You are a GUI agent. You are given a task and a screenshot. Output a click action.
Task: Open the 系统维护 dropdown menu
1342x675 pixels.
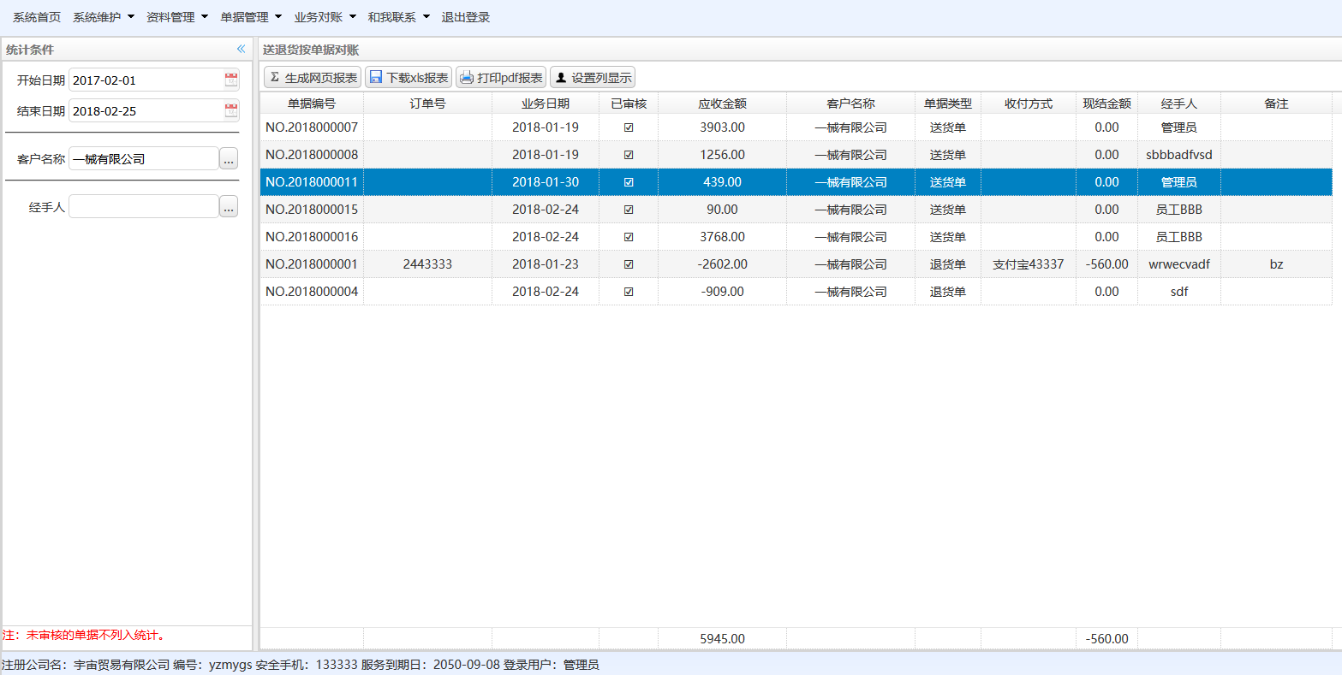pyautogui.click(x=104, y=17)
